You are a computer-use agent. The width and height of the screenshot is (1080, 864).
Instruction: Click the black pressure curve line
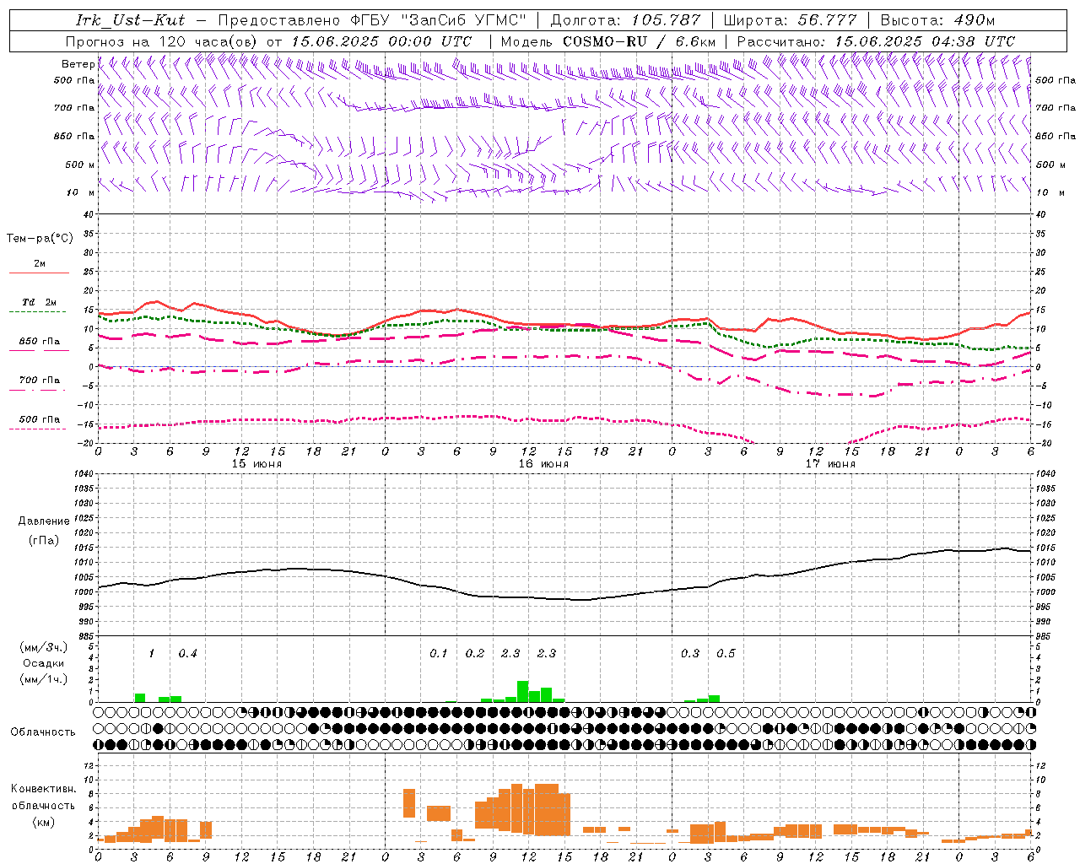(564, 598)
